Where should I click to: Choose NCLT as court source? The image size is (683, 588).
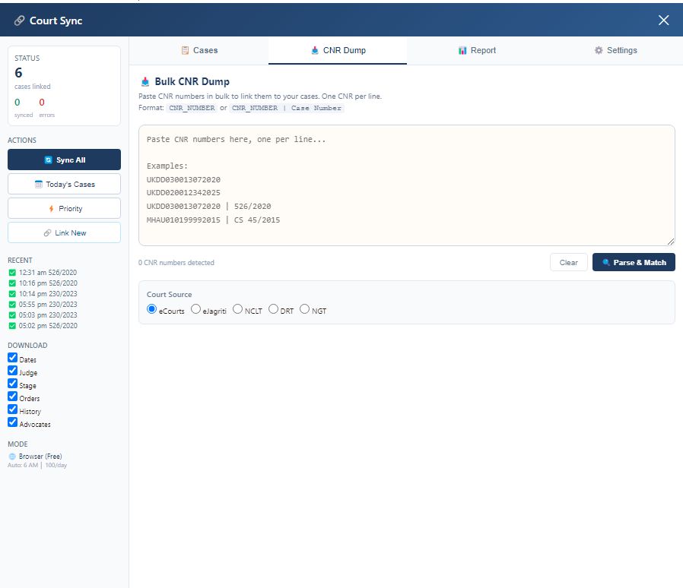pyautogui.click(x=237, y=309)
